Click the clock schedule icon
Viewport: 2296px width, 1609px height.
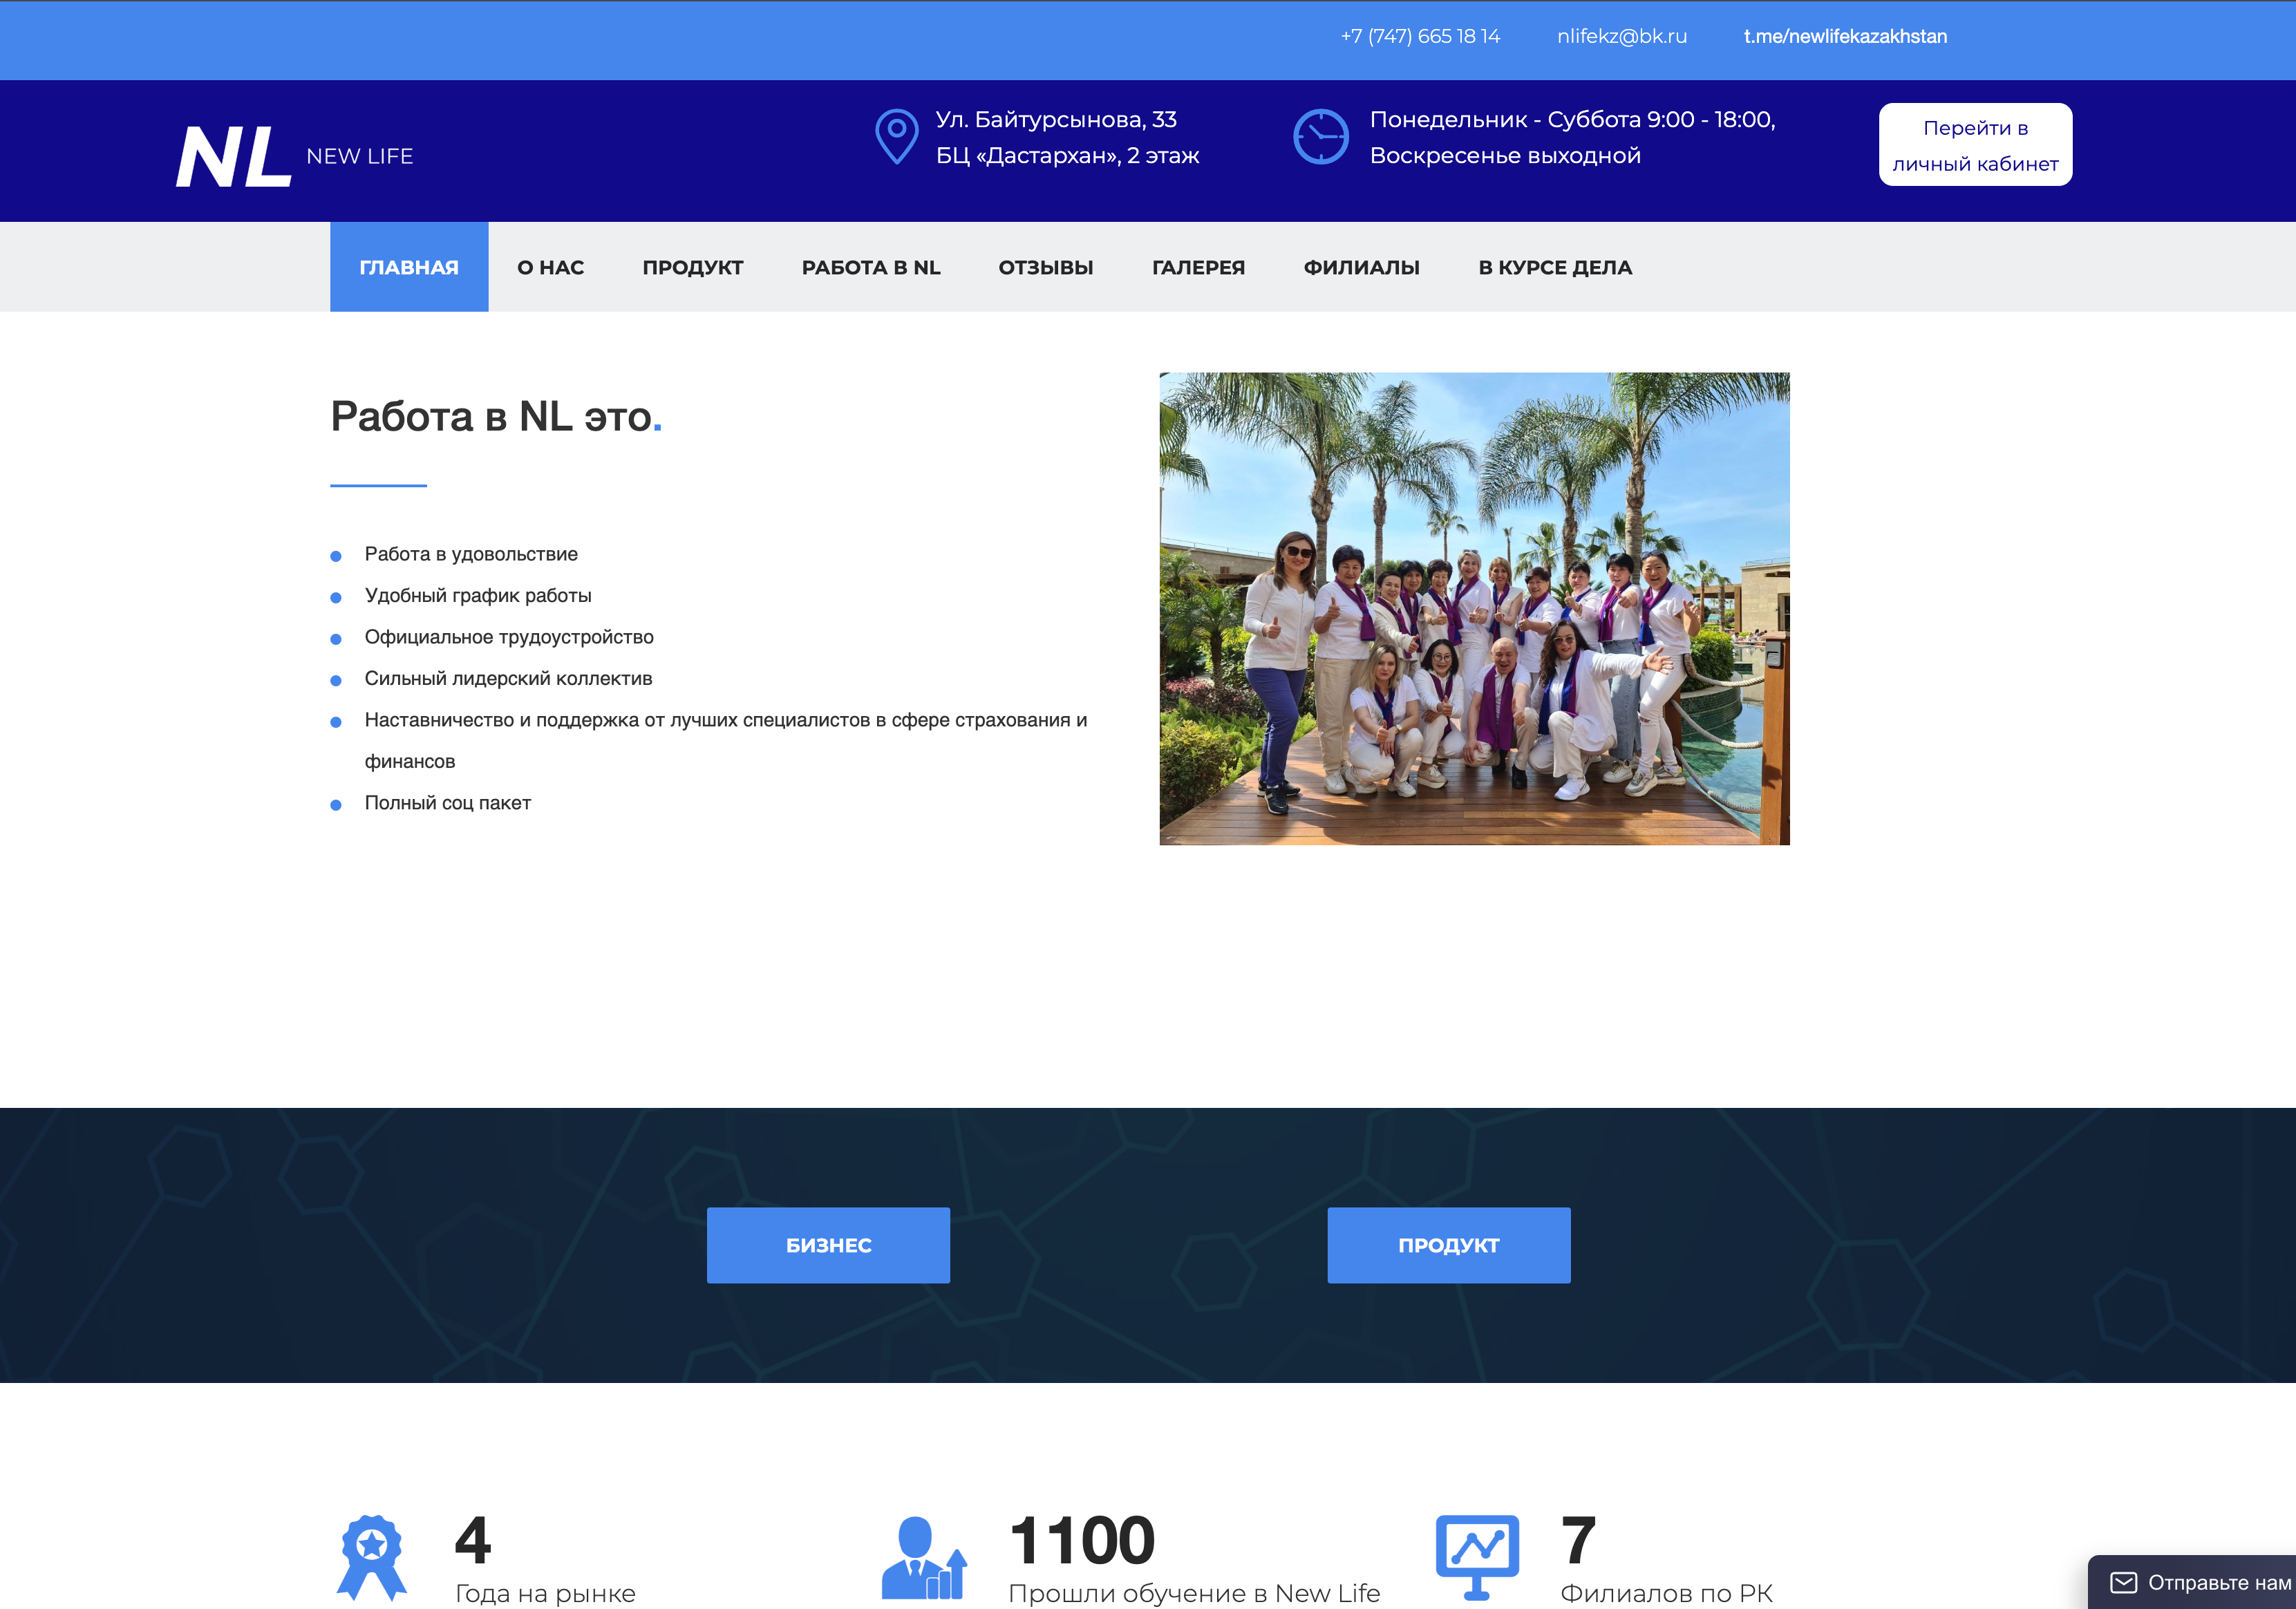(1320, 136)
